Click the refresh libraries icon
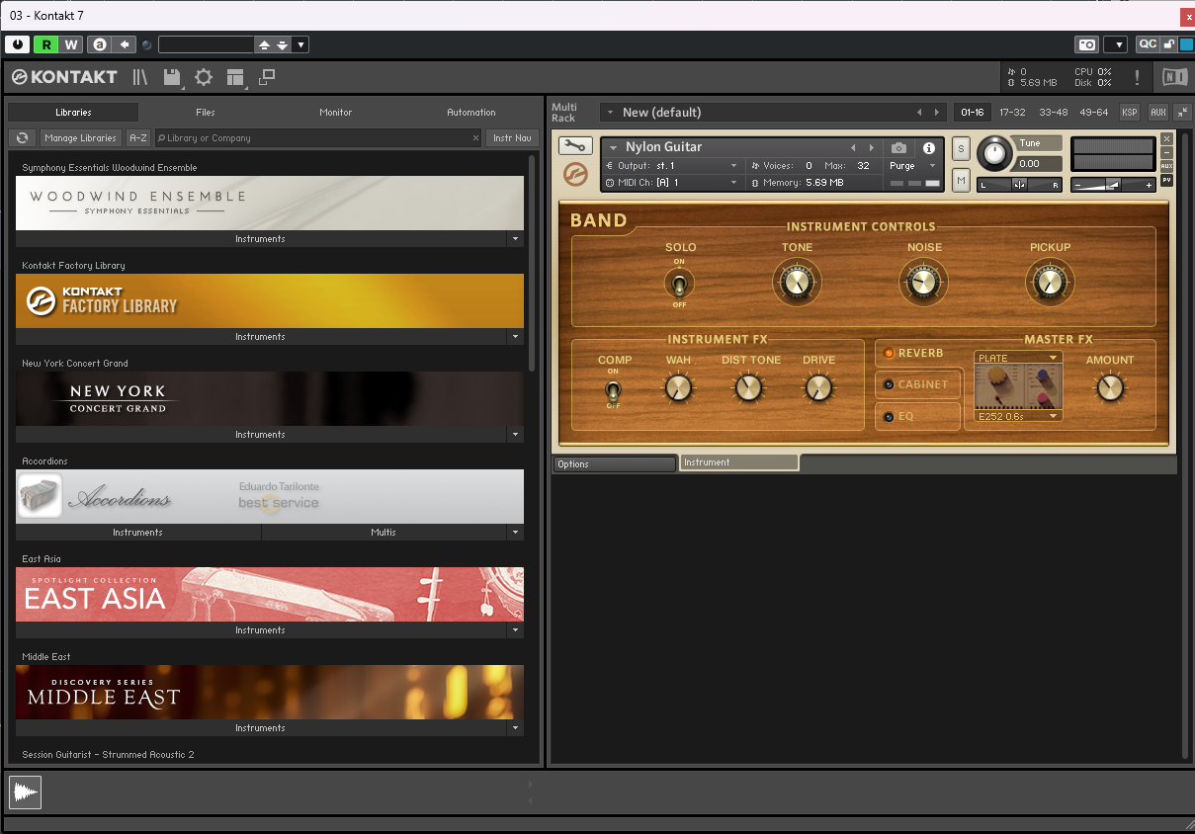Viewport: 1195px width, 834px height. (22, 138)
